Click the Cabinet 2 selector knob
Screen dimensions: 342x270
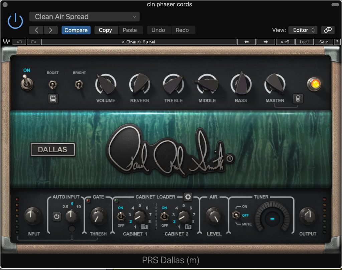click(184, 216)
